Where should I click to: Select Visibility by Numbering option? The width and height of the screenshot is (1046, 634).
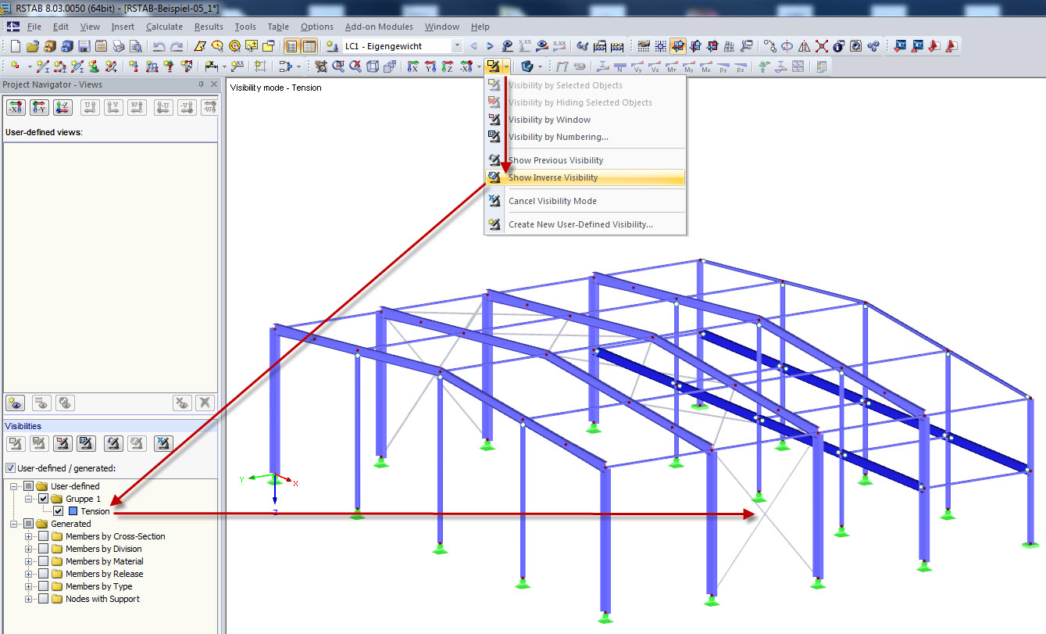pyautogui.click(x=585, y=137)
